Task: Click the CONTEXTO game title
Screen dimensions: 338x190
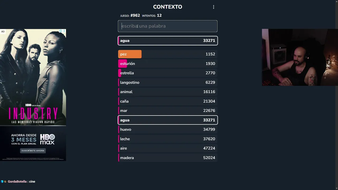Action: click(167, 7)
